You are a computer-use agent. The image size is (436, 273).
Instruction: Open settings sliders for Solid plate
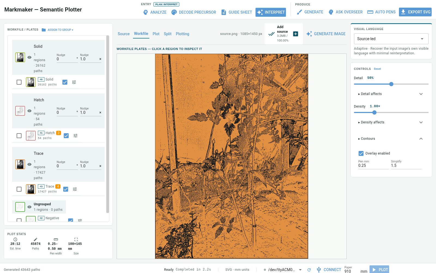[74, 82]
